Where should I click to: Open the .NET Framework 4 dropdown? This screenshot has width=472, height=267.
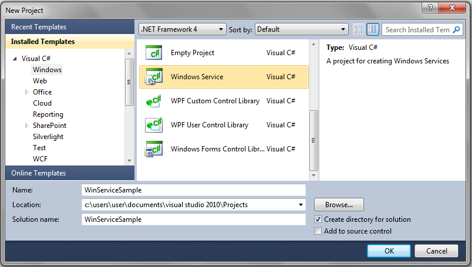(183, 29)
